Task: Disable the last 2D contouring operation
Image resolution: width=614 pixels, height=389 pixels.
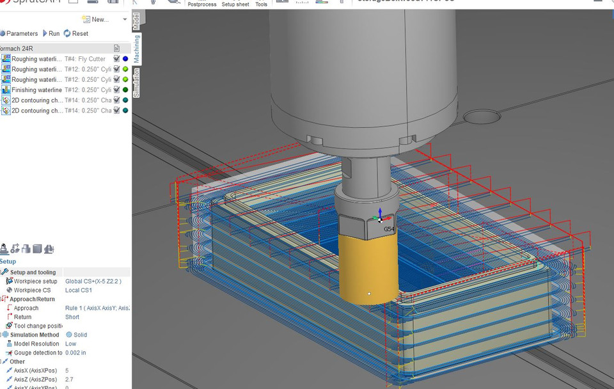Action: (116, 110)
